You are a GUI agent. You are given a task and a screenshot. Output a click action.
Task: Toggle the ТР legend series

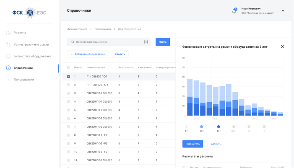click(186, 129)
